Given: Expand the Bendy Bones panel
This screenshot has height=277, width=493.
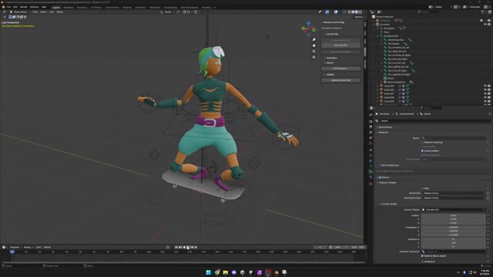Looking at the screenshot, I should tap(385, 127).
